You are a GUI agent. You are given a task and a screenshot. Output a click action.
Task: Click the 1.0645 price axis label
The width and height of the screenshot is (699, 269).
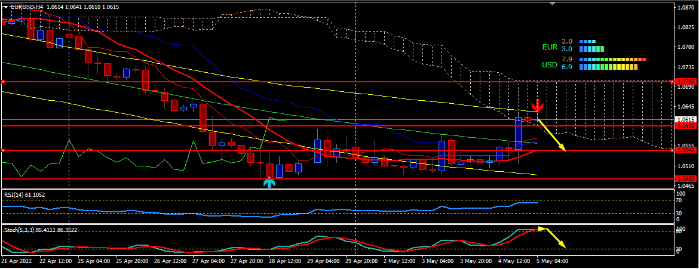686,107
